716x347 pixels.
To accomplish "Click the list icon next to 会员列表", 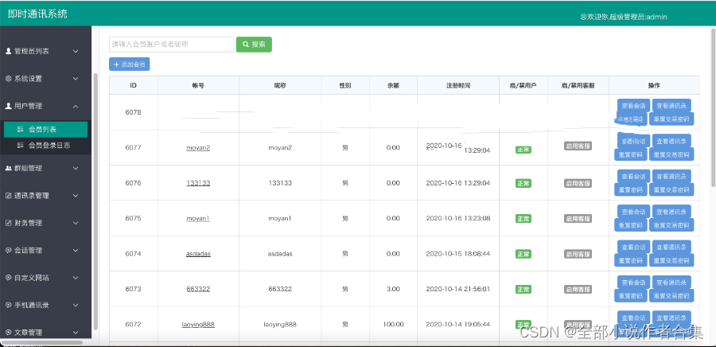I will point(20,130).
